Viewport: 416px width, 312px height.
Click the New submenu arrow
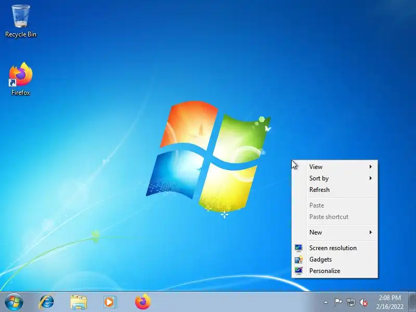tap(371, 232)
